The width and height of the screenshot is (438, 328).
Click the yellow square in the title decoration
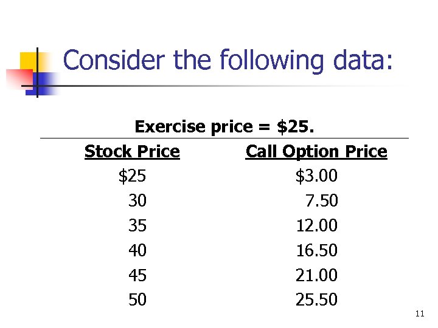(27, 61)
